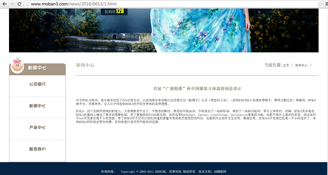
Task: Click the 主页 breadcrumb link
Action: 286,65
